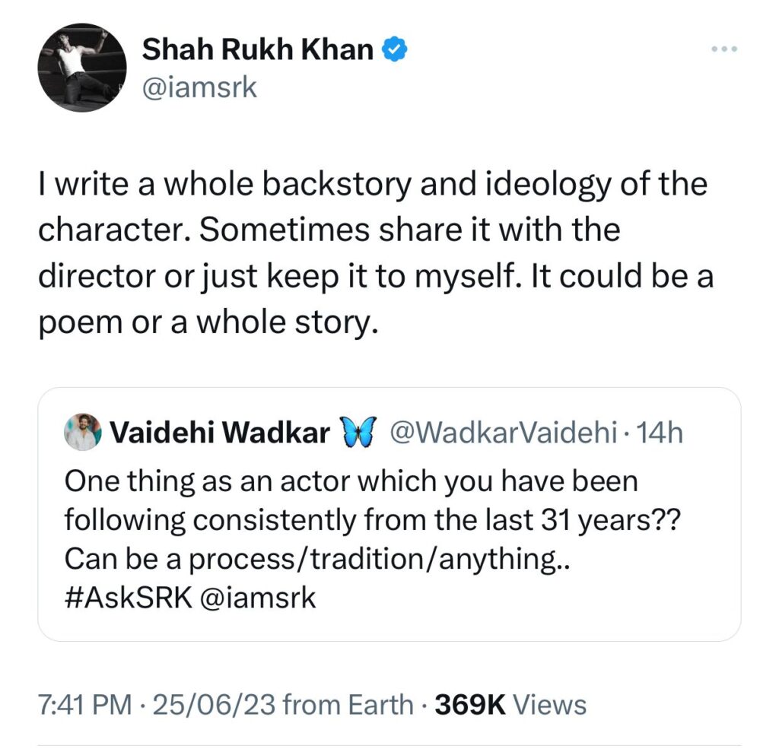
Task: Click the @iamsrk handle below the name
Action: (x=200, y=87)
